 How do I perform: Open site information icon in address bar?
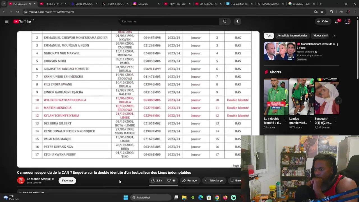tap(26, 12)
